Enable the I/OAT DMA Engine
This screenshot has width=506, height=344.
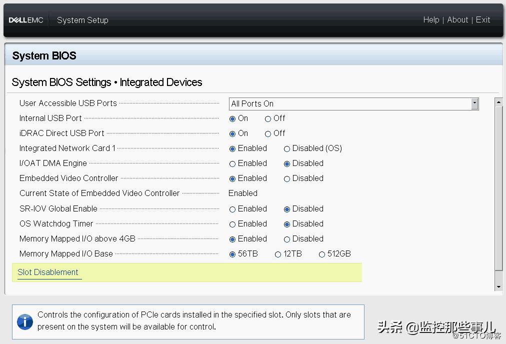pos(232,163)
